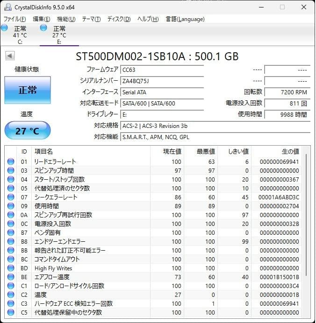Click raw value 000000000367
316x323 pixels.
[x=279, y=179]
